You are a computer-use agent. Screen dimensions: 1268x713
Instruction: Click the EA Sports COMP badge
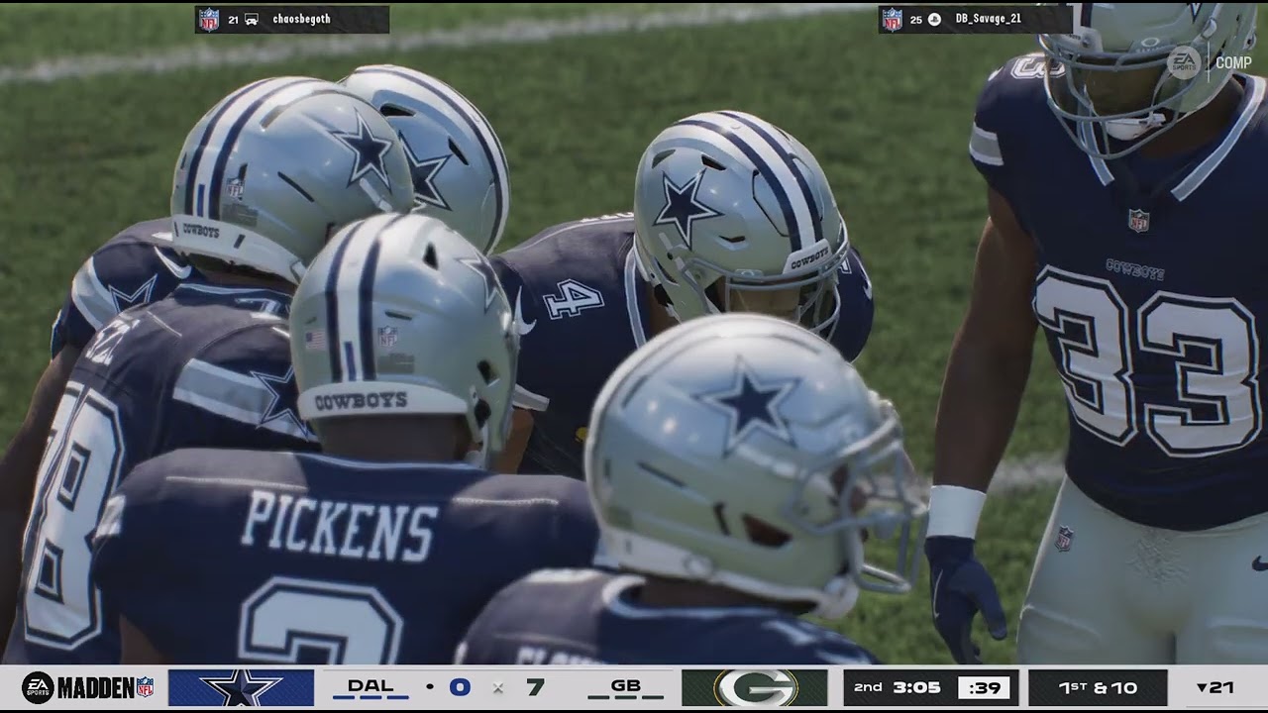[1209, 62]
